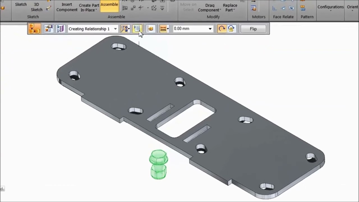The height and width of the screenshot is (202, 359).
Task: Toggle the Lock Rotation padlock icon
Action: [231, 29]
